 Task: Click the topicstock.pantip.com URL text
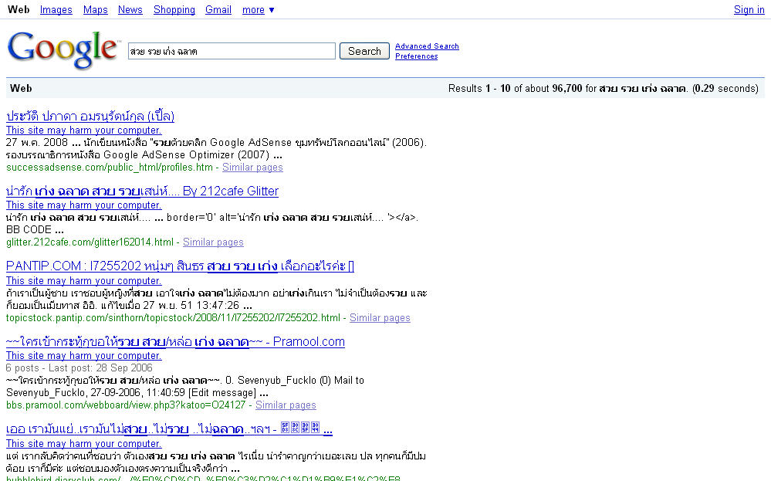tap(173, 318)
